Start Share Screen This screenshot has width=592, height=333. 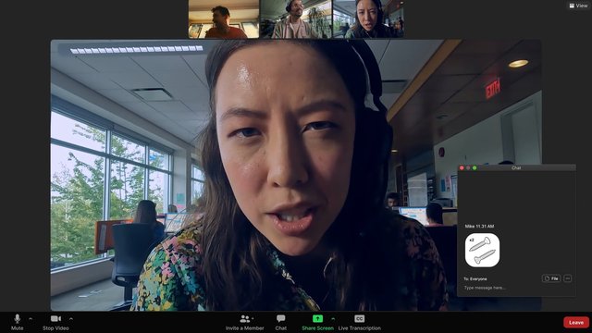coord(317,322)
